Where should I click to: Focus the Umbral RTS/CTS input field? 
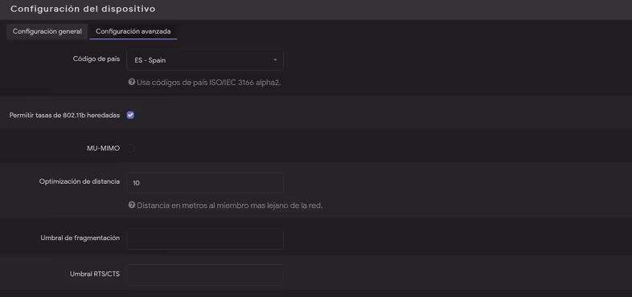point(205,275)
